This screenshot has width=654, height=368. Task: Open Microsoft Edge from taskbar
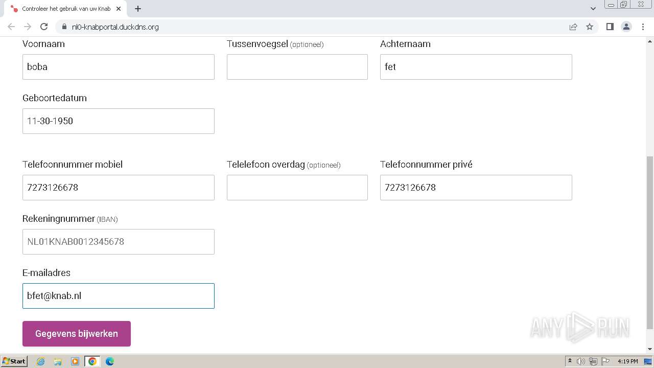(110, 361)
